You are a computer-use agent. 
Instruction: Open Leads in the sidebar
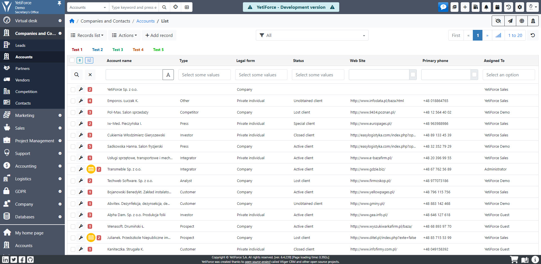tap(32, 45)
